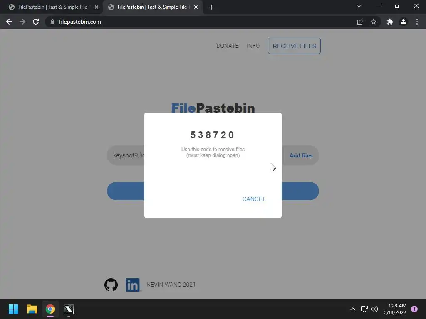Share this page via share icon
426x319 pixels.
[x=360, y=22]
